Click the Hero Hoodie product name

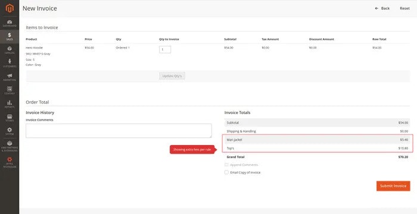tap(35, 48)
